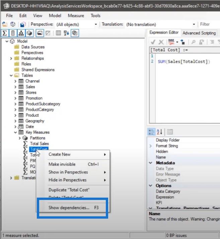Expand the Channel table
The width and height of the screenshot is (220, 239).
pyautogui.click(x=15, y=81)
